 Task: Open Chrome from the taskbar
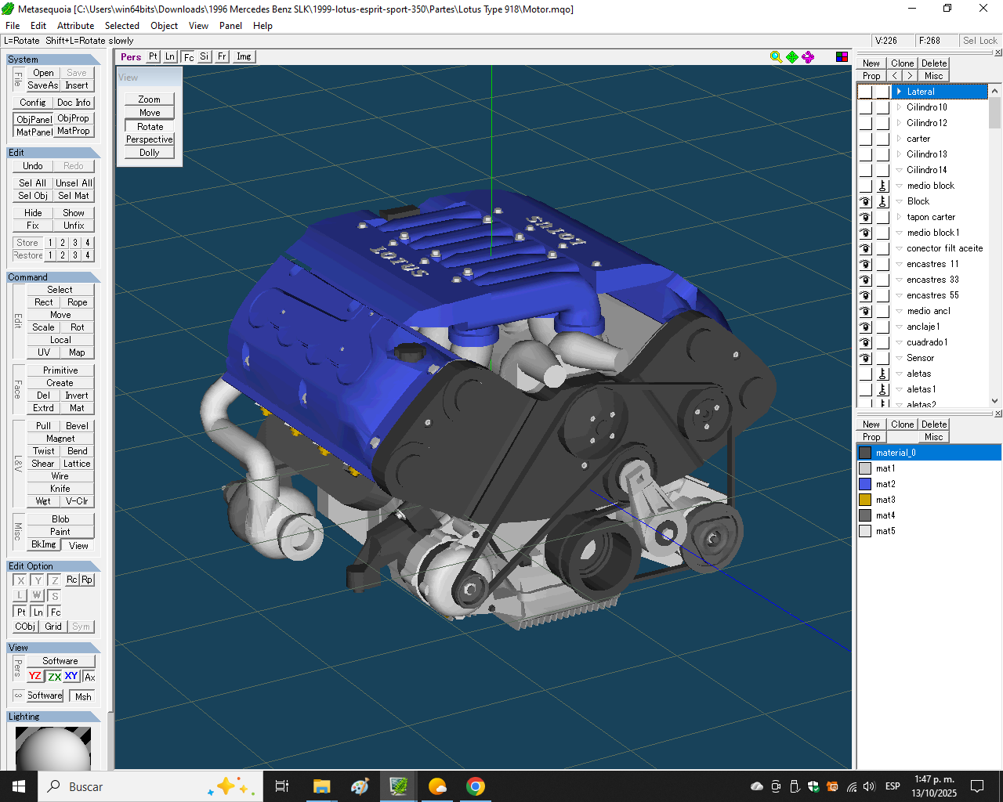[x=476, y=786]
